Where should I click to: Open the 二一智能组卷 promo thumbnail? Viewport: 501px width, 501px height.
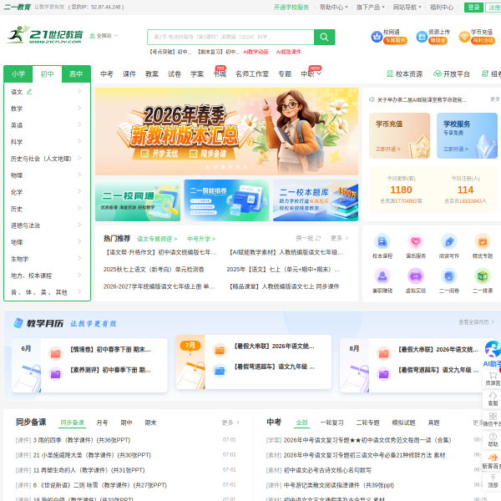(x=226, y=200)
